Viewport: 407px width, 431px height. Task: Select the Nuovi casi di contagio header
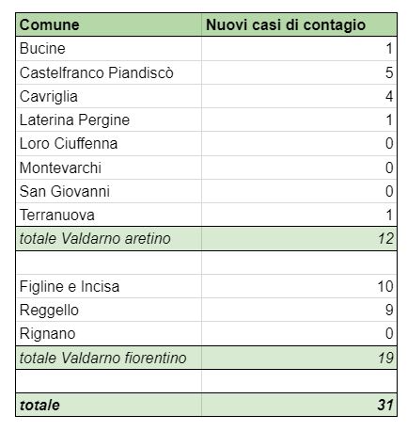pyautogui.click(x=299, y=24)
